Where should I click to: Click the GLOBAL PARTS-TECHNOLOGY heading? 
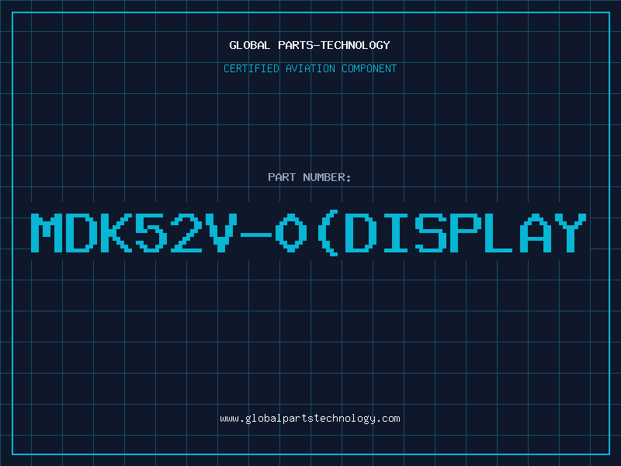(310, 45)
